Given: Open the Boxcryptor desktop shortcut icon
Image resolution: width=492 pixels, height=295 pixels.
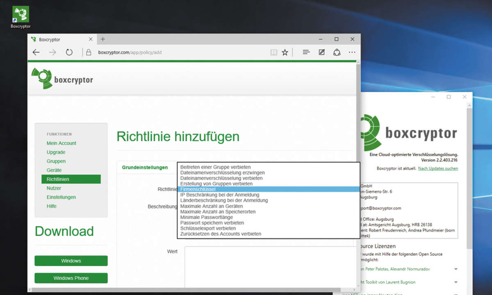Looking at the screenshot, I should coord(20,17).
